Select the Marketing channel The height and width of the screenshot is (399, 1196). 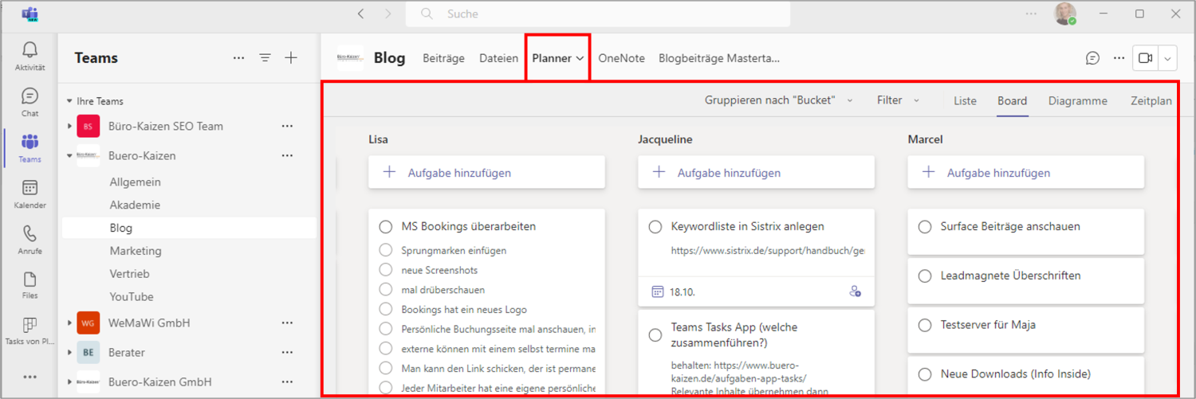click(x=136, y=251)
